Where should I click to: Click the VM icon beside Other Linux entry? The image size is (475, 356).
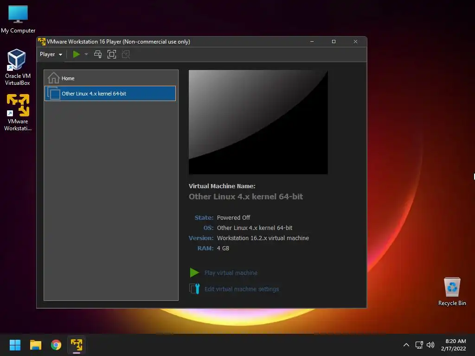pyautogui.click(x=54, y=93)
